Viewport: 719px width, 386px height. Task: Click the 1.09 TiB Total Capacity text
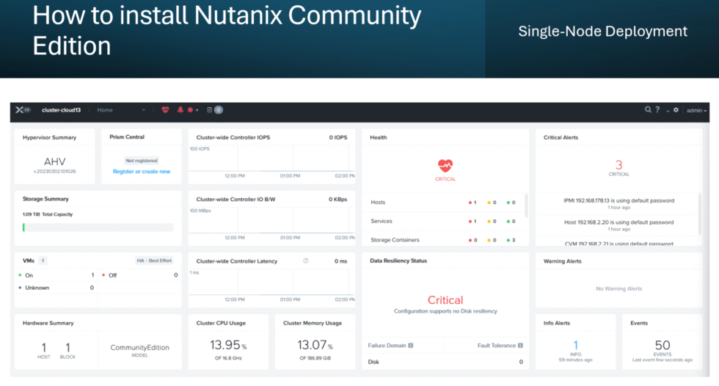point(48,214)
